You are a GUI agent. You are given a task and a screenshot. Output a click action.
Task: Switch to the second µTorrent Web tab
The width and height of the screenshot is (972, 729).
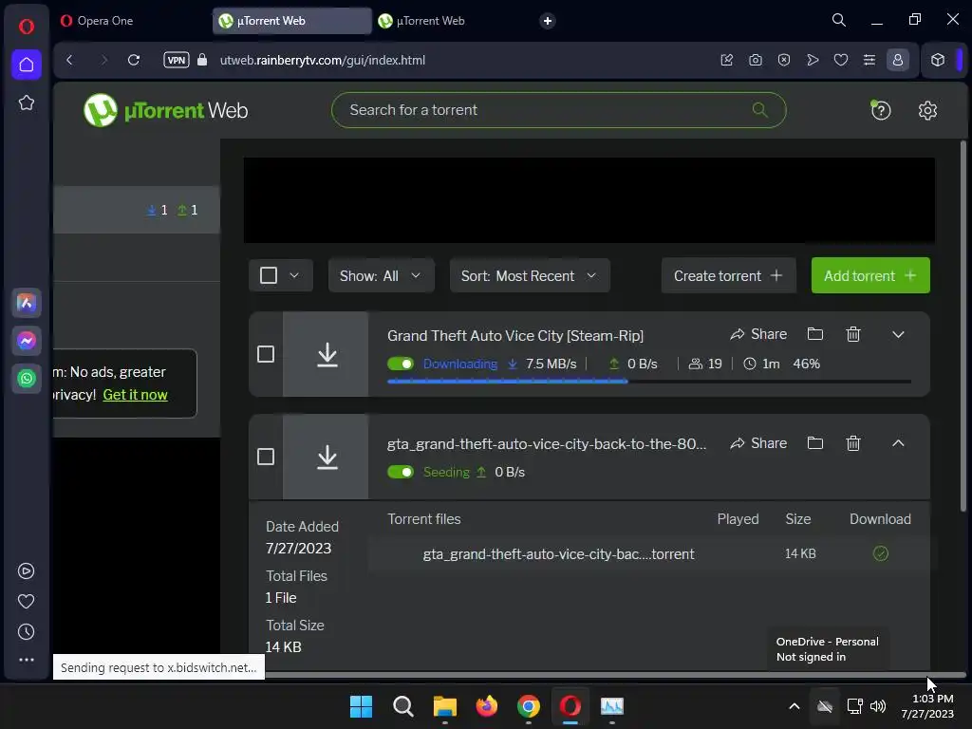pyautogui.click(x=451, y=21)
